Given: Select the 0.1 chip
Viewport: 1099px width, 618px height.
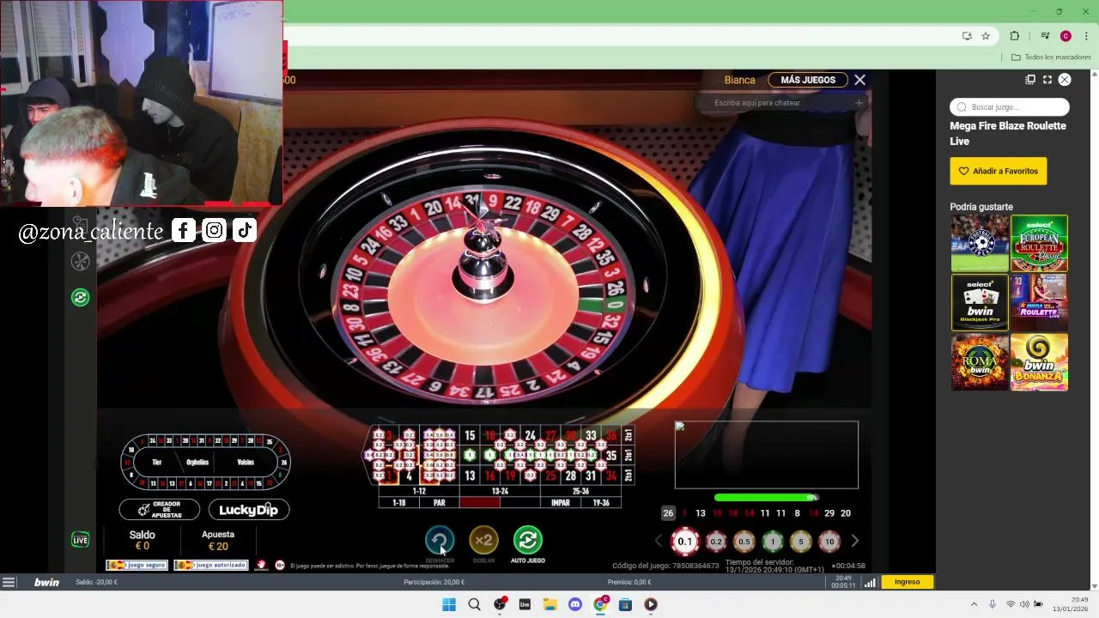Looking at the screenshot, I should click(x=685, y=541).
